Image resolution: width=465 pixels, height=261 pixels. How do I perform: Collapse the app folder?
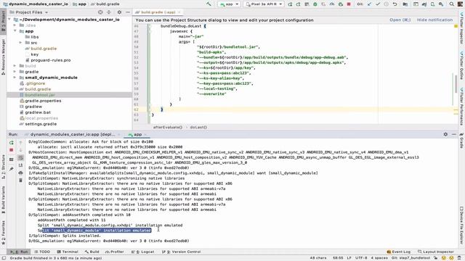coord(15,31)
